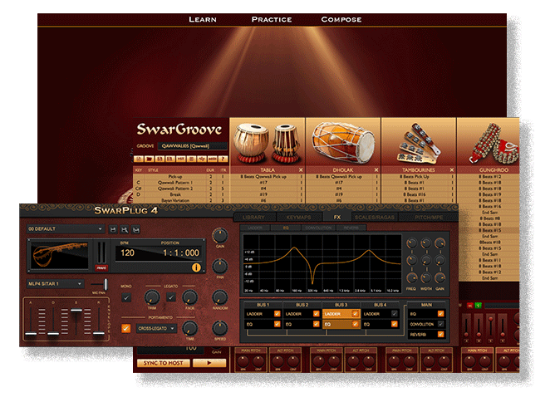Image resolution: width=555 pixels, height=407 pixels.
Task: Open the MLP4 SITAR 1 instrument dropdown
Action: click(x=55, y=284)
